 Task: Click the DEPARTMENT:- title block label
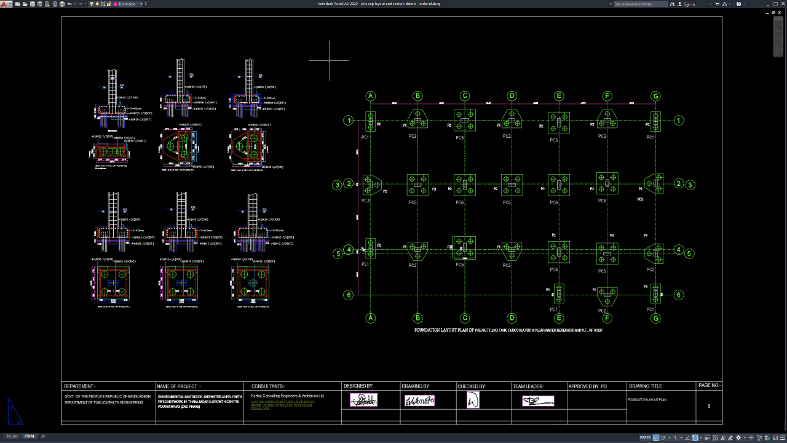tap(80, 386)
